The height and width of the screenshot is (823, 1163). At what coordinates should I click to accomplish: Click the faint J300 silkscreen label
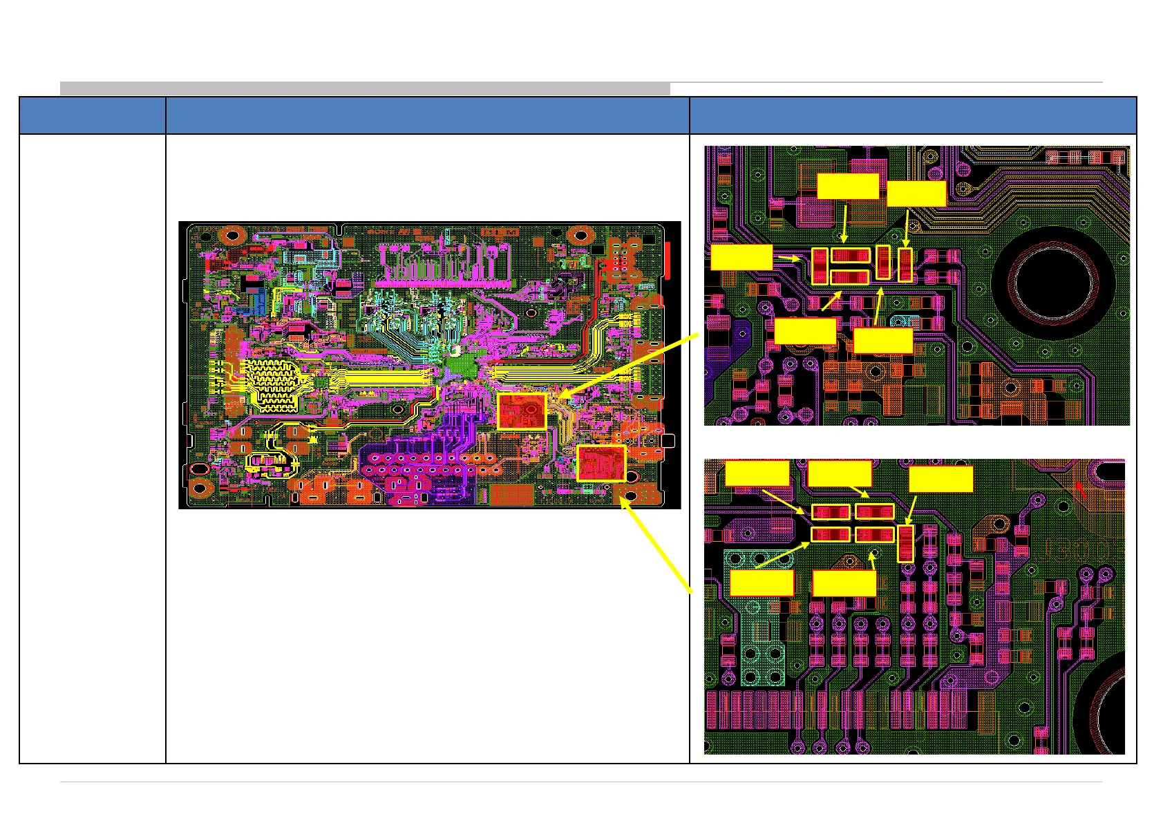click(1079, 549)
